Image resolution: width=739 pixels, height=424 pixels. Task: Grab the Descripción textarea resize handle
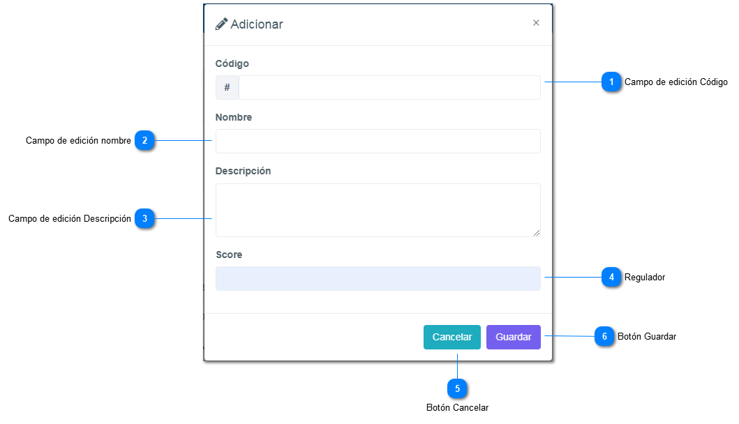pos(537,233)
